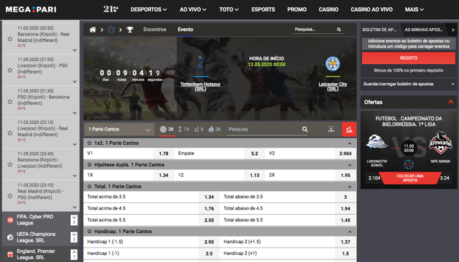The height and width of the screenshot is (262, 459).
Task: Favorite Barcelona - Liverpool 22:45 match
Action: 10,164
